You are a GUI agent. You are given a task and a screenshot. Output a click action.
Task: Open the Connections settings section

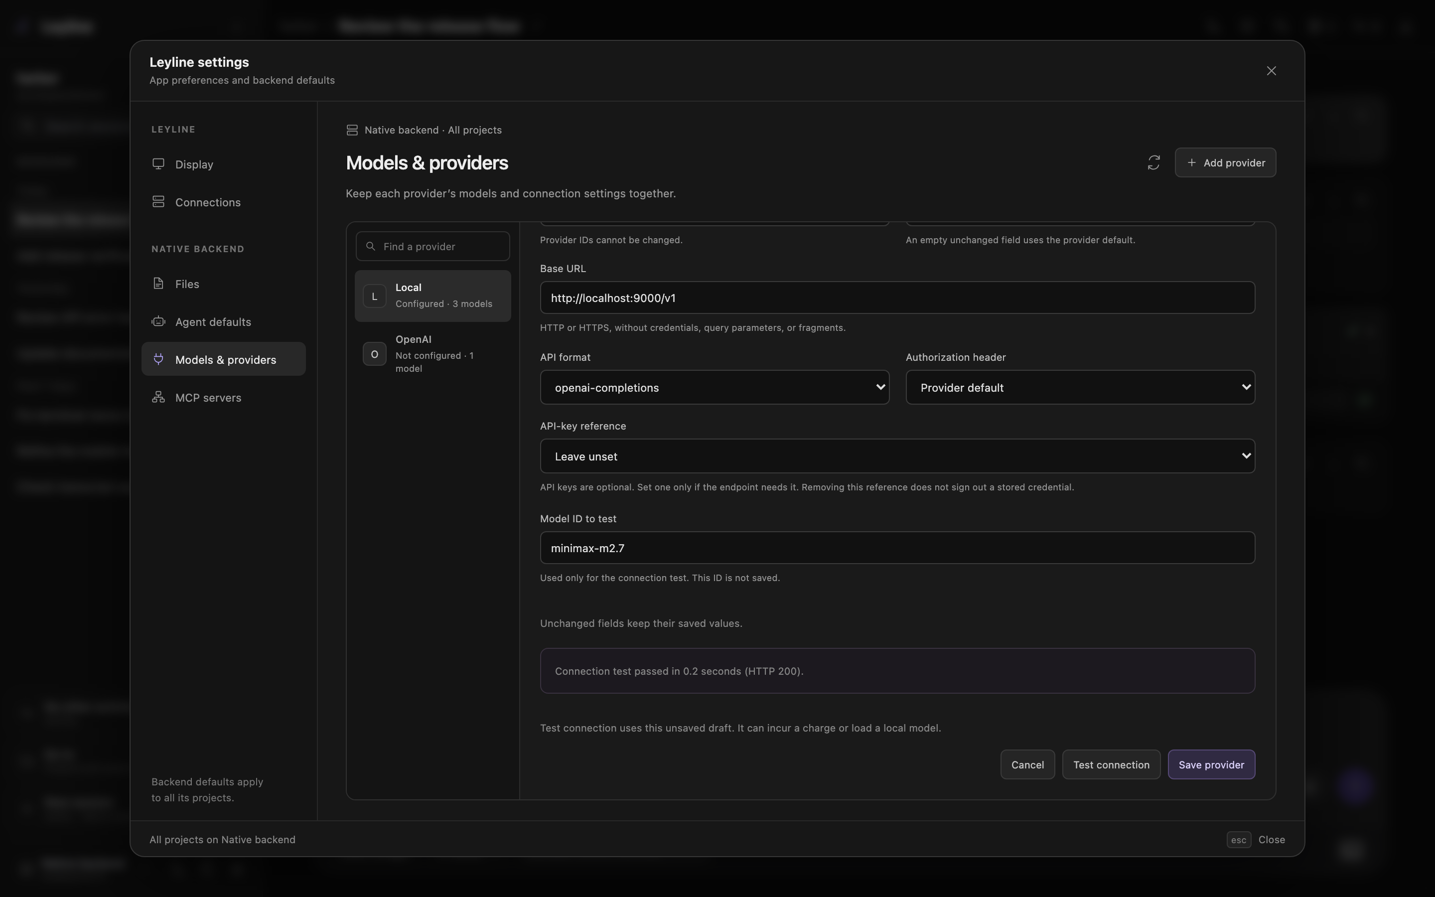coord(224,202)
